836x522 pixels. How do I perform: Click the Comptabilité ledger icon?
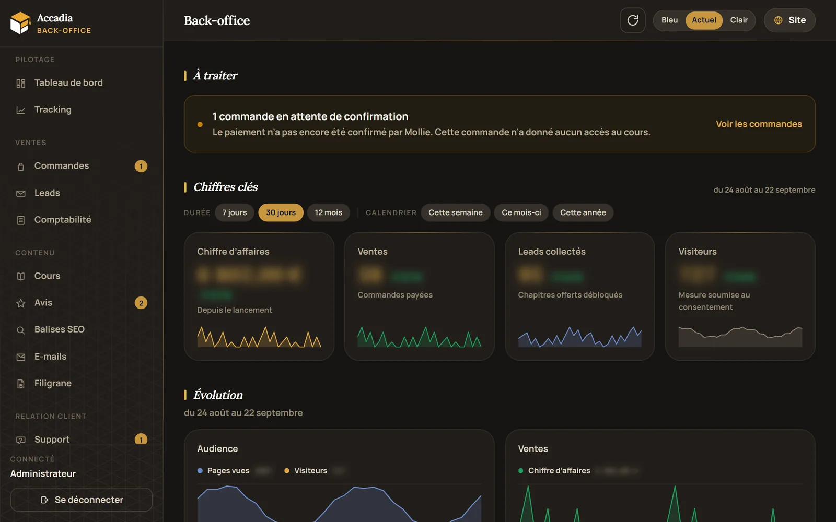tap(21, 220)
